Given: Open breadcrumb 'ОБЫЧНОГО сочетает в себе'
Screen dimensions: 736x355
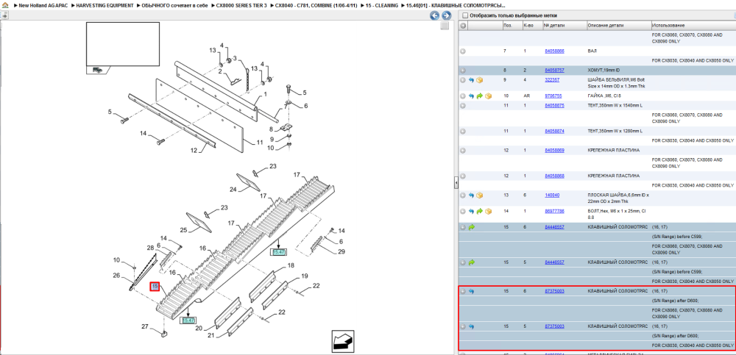Looking at the screenshot, I should (x=174, y=6).
